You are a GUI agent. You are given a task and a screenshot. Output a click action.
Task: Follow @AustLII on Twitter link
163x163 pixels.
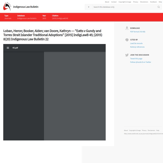tap(140, 62)
